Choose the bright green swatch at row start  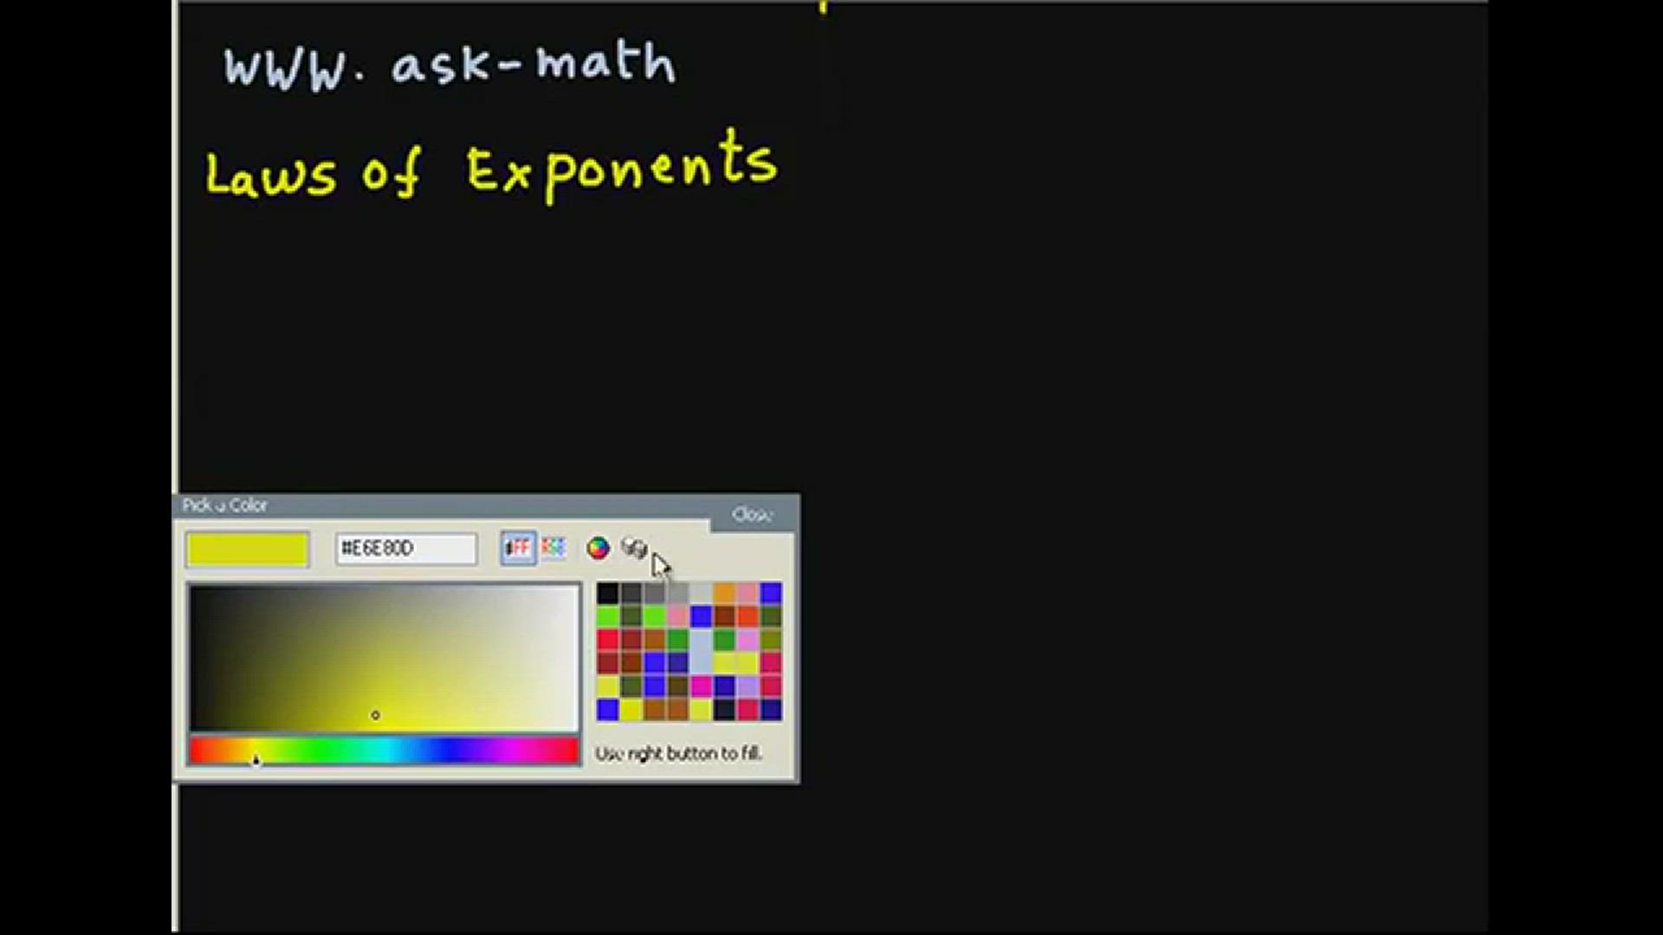[x=608, y=616]
